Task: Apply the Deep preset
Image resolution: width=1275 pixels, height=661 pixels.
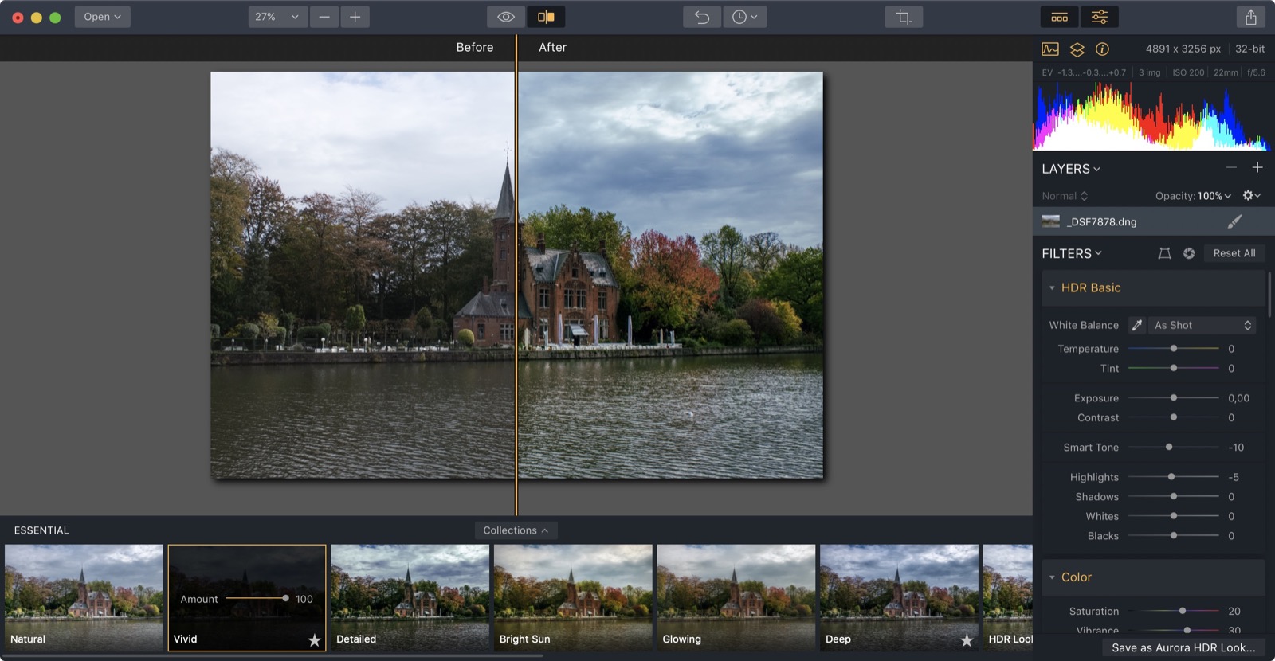Action: click(899, 598)
